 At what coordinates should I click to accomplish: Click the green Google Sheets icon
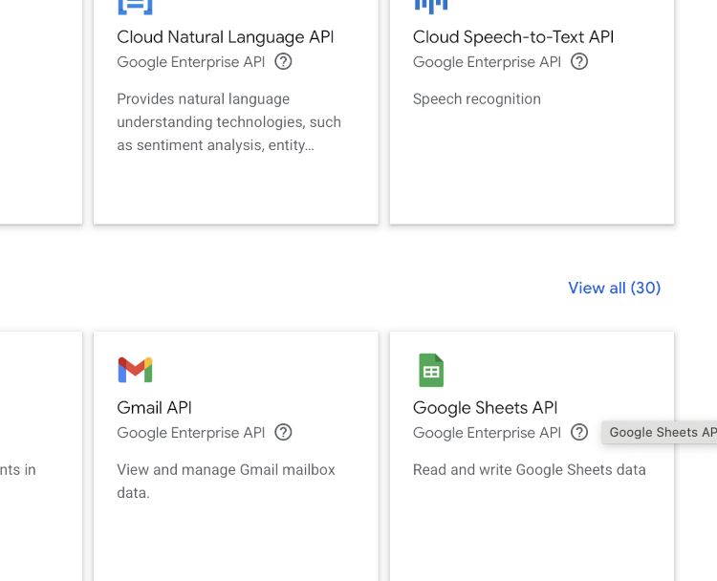pyautogui.click(x=431, y=370)
